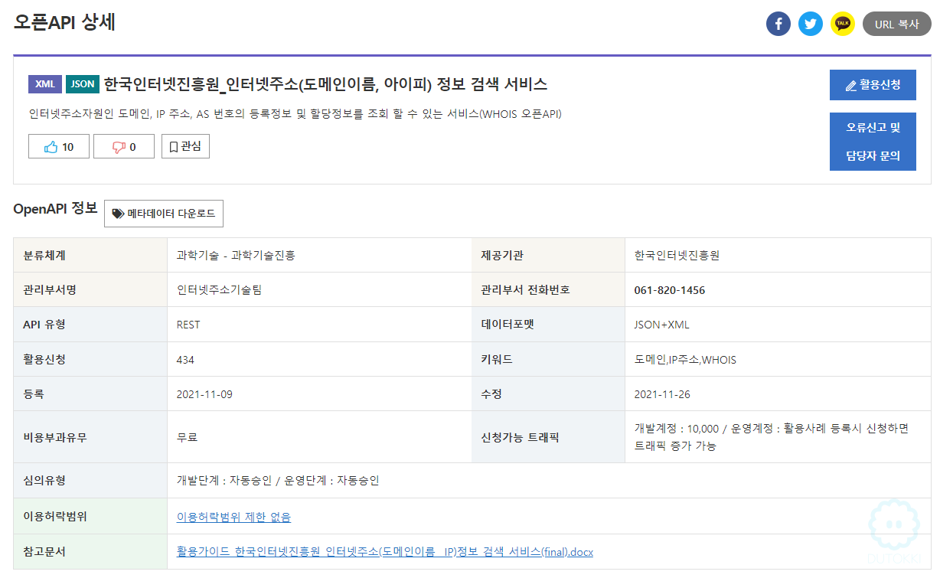
Task: Click 메타데이터 다운로드 button
Action: point(164,214)
